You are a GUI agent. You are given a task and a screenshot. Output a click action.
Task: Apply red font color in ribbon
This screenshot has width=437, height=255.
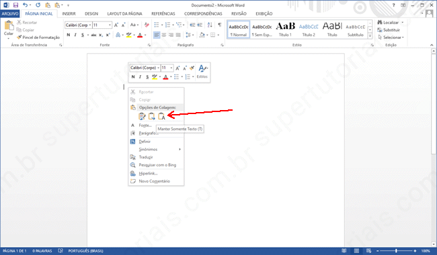tap(140, 35)
